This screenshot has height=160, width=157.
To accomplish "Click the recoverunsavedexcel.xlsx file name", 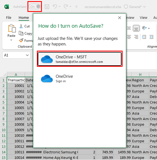I will [103, 7].
